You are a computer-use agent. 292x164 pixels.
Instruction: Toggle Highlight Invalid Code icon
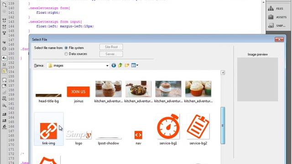point(4,65)
